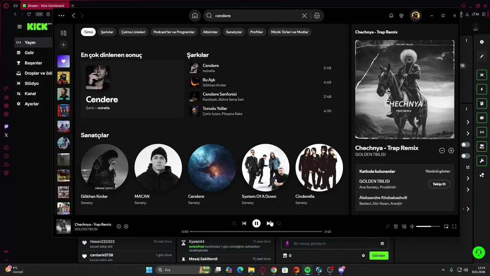
Task: Add Chechnya to library in the player bar
Action: (126, 227)
